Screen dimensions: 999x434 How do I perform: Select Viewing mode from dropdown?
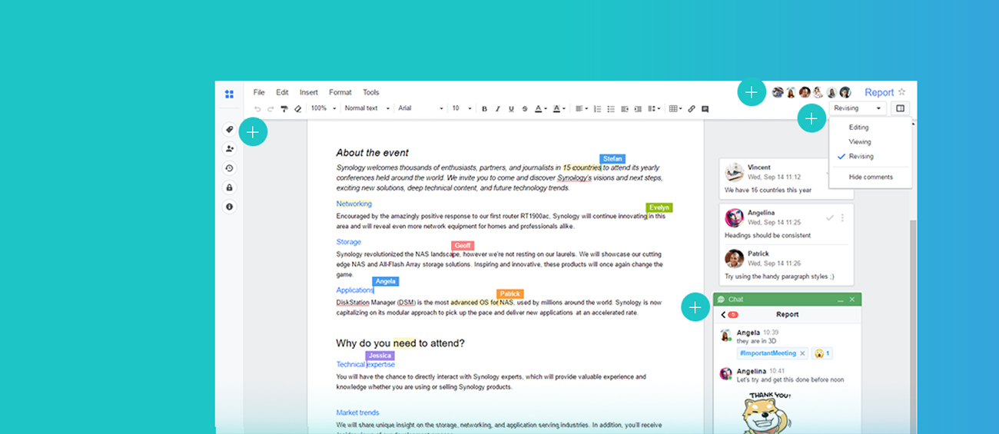(x=860, y=142)
